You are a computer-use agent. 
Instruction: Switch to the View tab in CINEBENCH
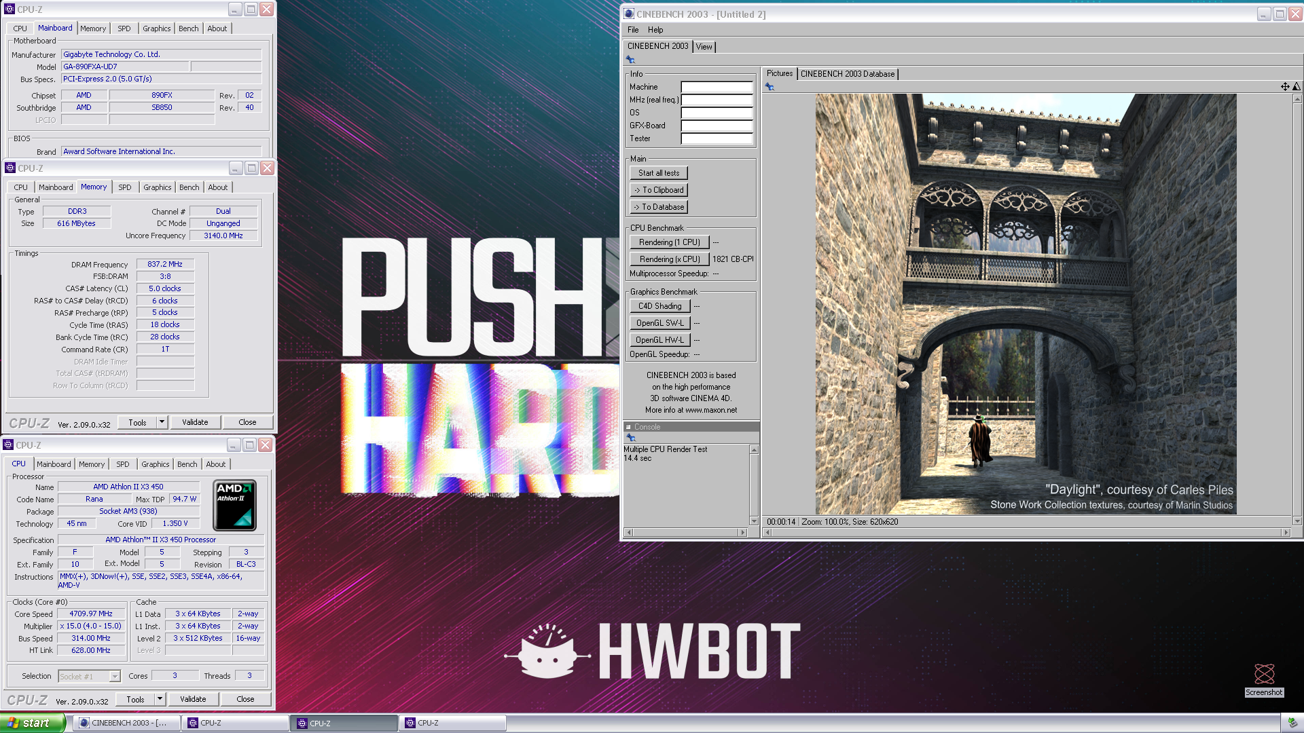click(x=704, y=47)
